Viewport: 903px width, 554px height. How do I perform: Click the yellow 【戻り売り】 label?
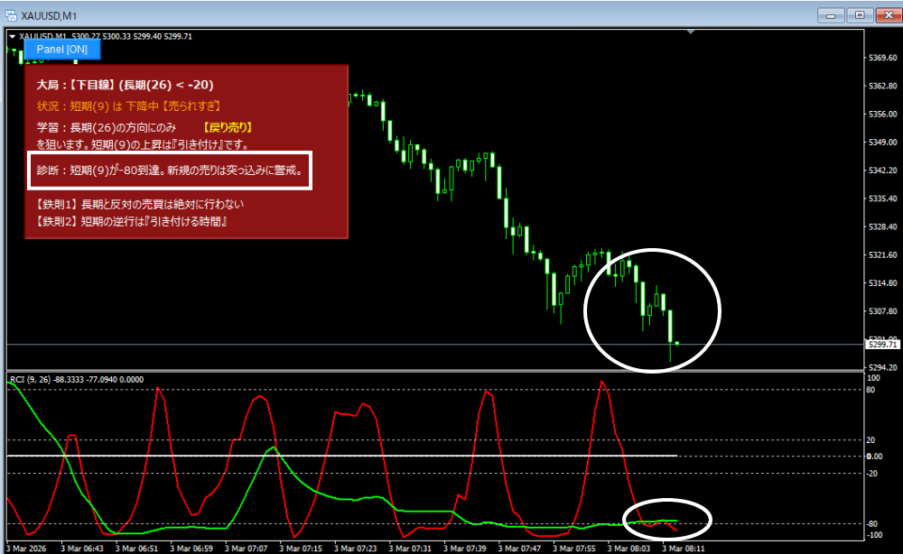227,128
